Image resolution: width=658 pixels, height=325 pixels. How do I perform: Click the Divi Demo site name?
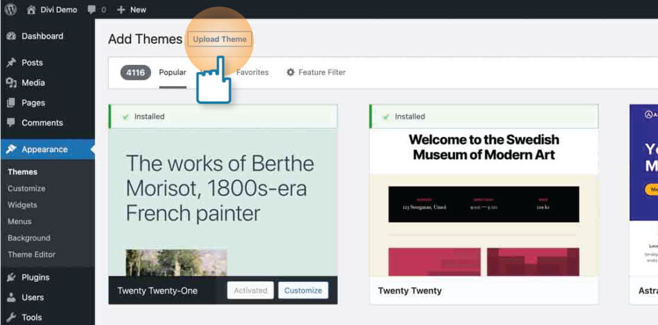coord(58,10)
